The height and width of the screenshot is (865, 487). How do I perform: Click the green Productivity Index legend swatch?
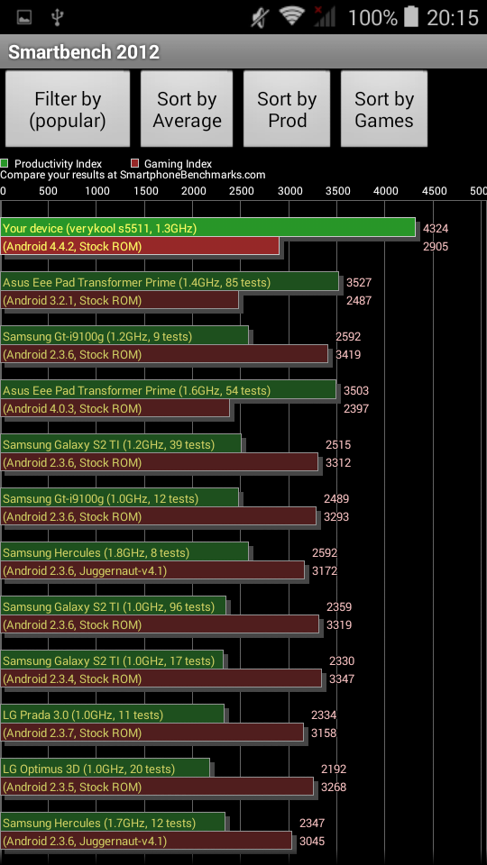5,163
